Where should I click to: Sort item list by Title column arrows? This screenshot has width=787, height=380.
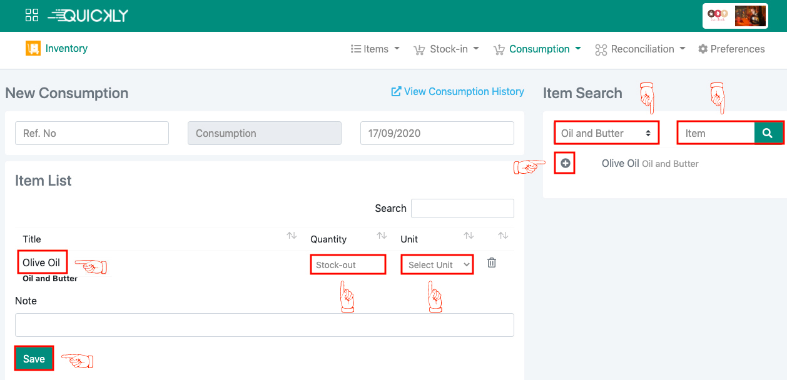[x=292, y=236]
